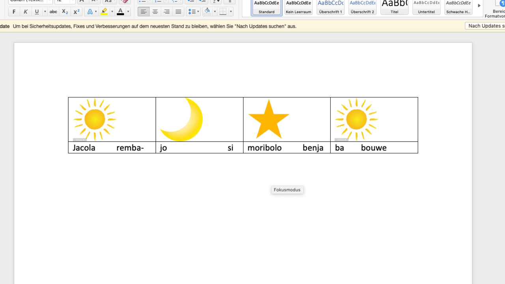Apply yellow text highlight color
The width and height of the screenshot is (505, 284).
[x=104, y=12]
